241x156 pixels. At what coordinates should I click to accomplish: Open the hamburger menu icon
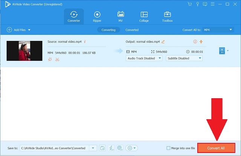point(212,4)
